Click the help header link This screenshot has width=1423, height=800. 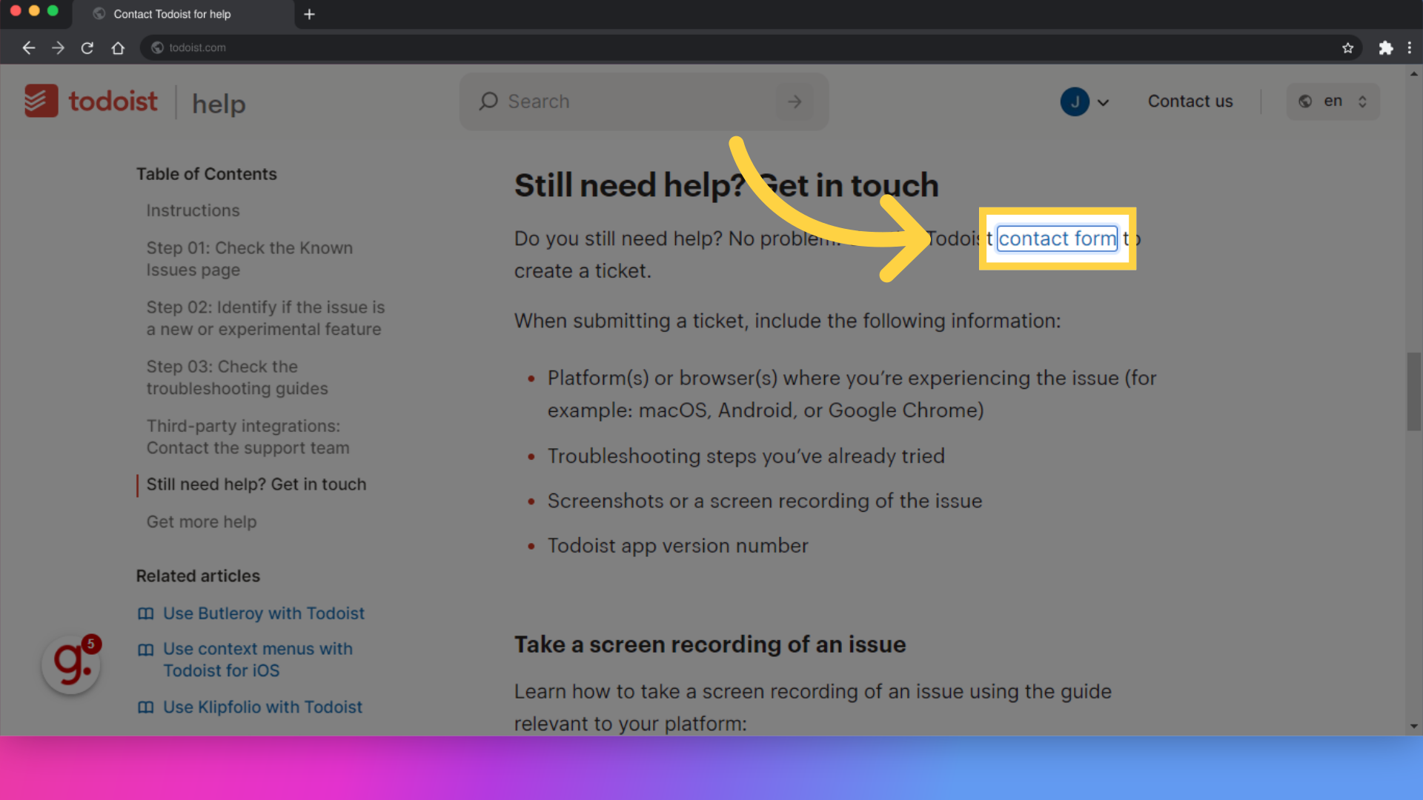tap(219, 104)
